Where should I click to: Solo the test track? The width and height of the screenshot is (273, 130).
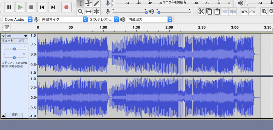click(21, 41)
